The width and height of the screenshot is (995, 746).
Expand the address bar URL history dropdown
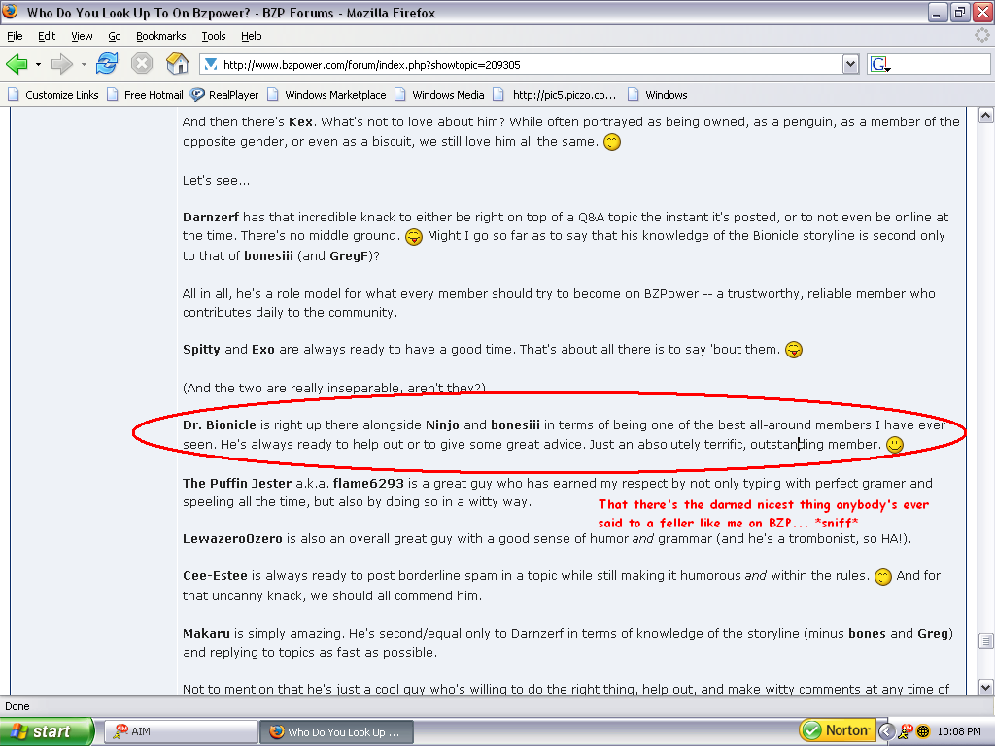click(x=851, y=65)
